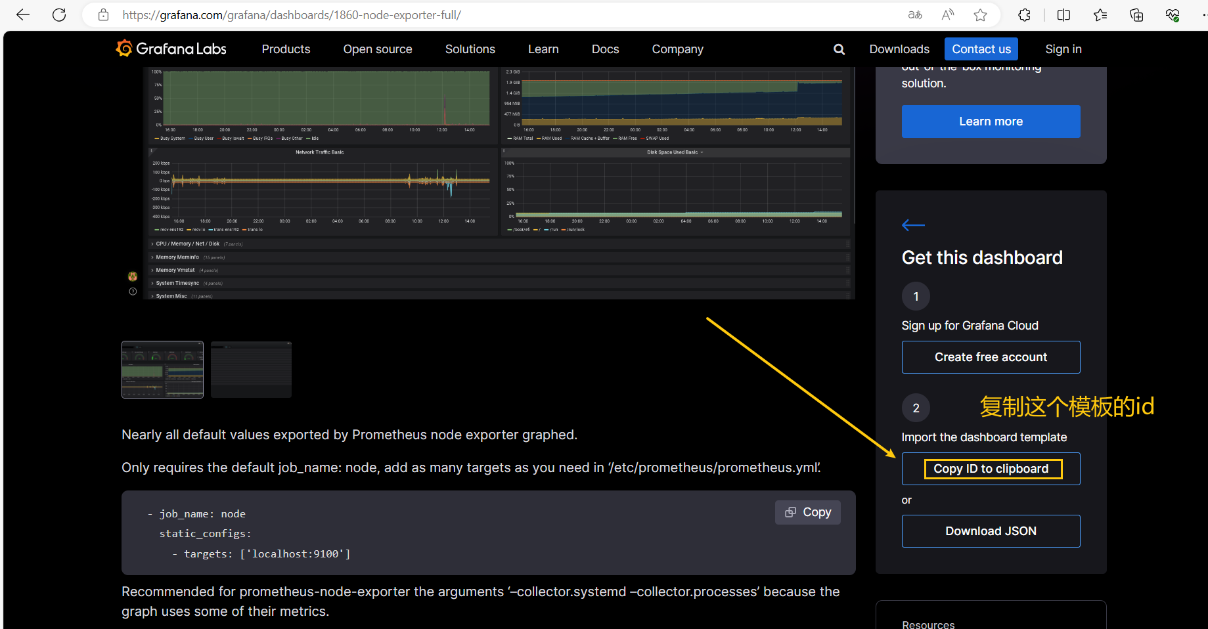Viewport: 1208px width, 629px height.
Task: Open the favorites list icon
Action: (x=1100, y=14)
